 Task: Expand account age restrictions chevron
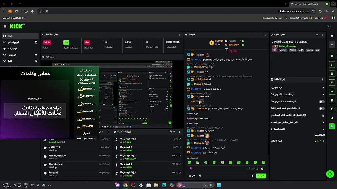[x=323, y=122]
